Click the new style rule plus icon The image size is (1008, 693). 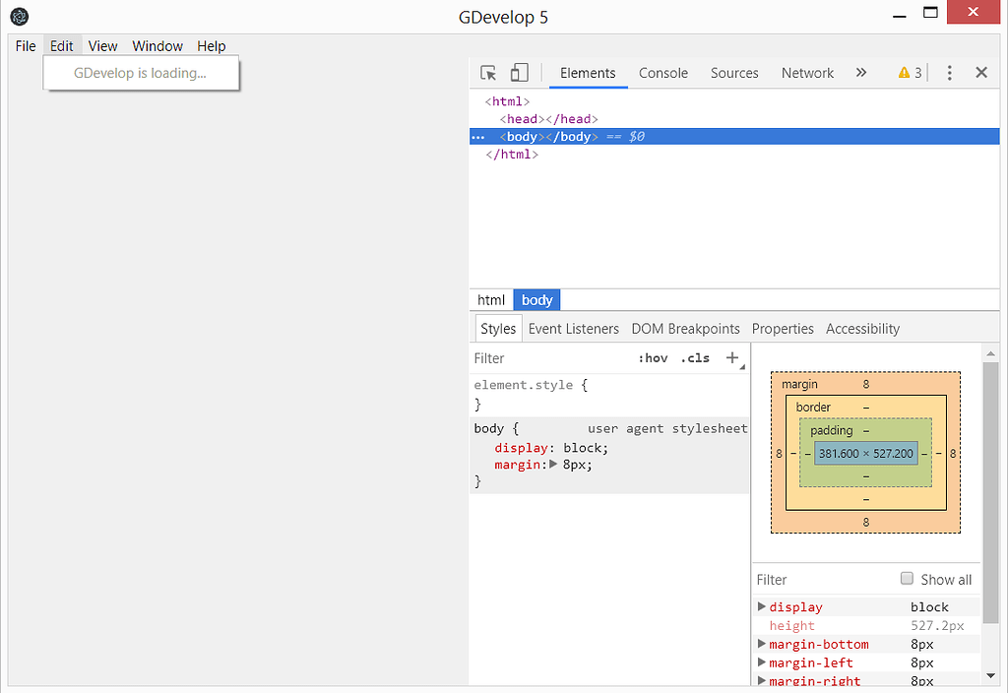tap(731, 358)
